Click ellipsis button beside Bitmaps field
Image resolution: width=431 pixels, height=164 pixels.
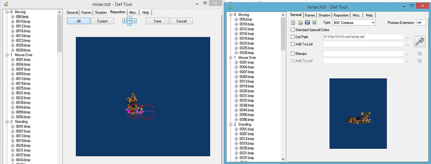(408, 54)
